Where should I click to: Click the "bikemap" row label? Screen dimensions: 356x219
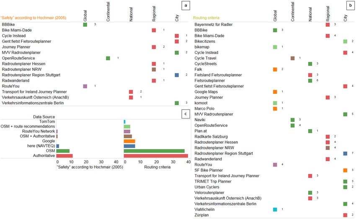click(x=202, y=47)
